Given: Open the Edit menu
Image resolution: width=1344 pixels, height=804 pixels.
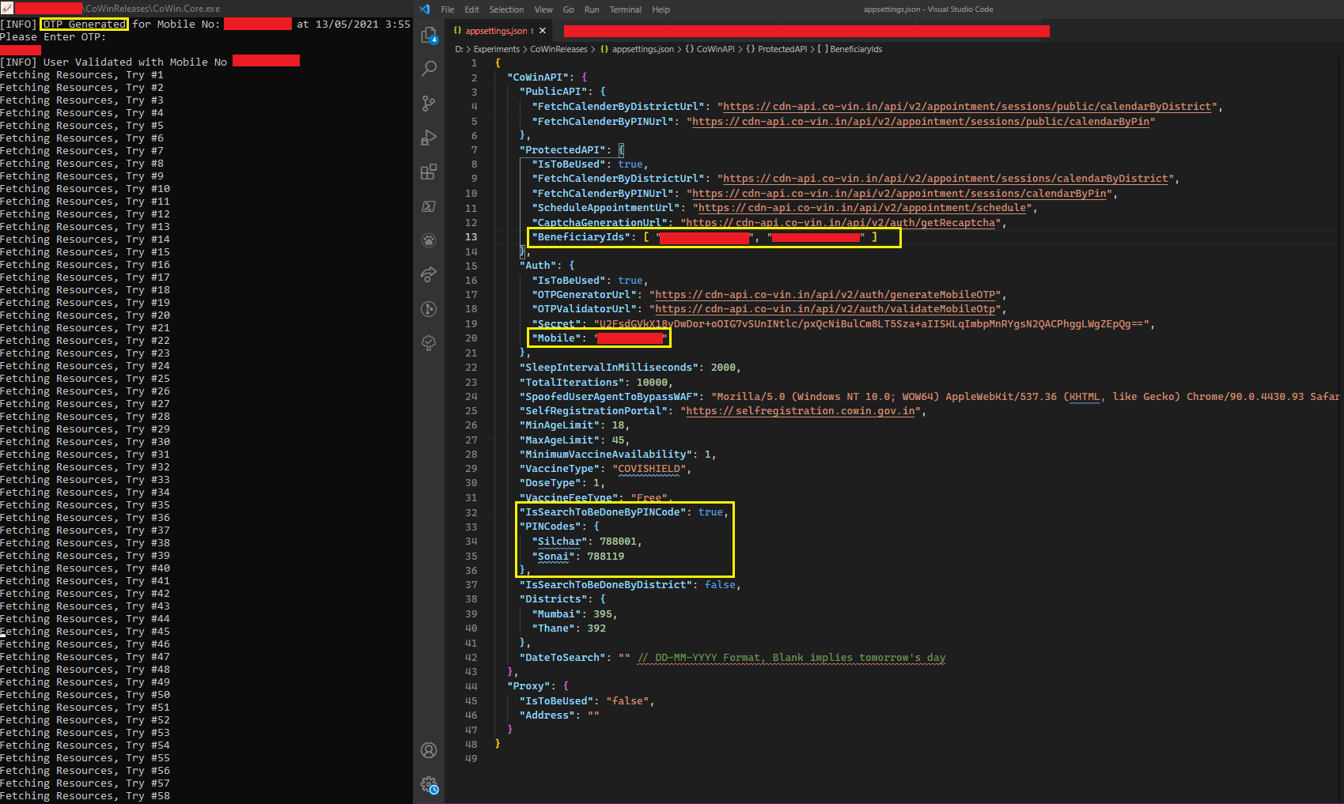Looking at the screenshot, I should (x=471, y=9).
